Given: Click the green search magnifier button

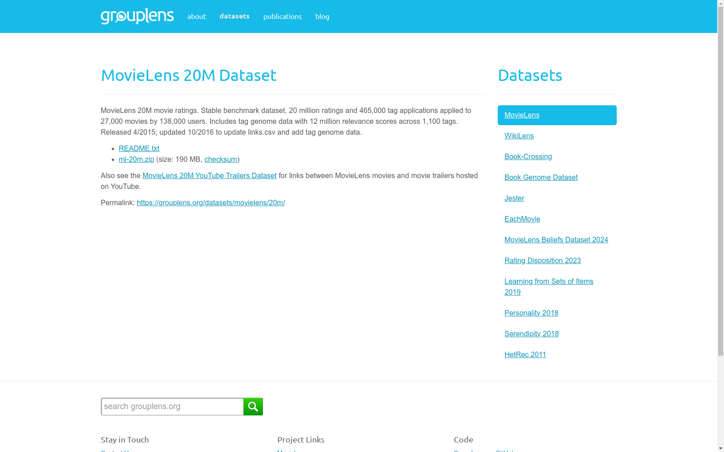Looking at the screenshot, I should [x=253, y=406].
